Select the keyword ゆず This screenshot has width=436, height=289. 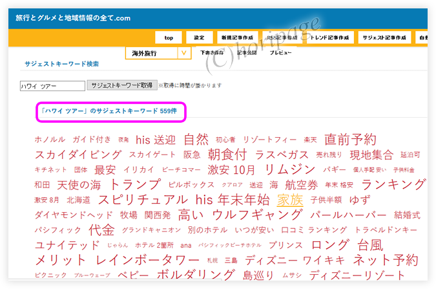[x=360, y=200]
